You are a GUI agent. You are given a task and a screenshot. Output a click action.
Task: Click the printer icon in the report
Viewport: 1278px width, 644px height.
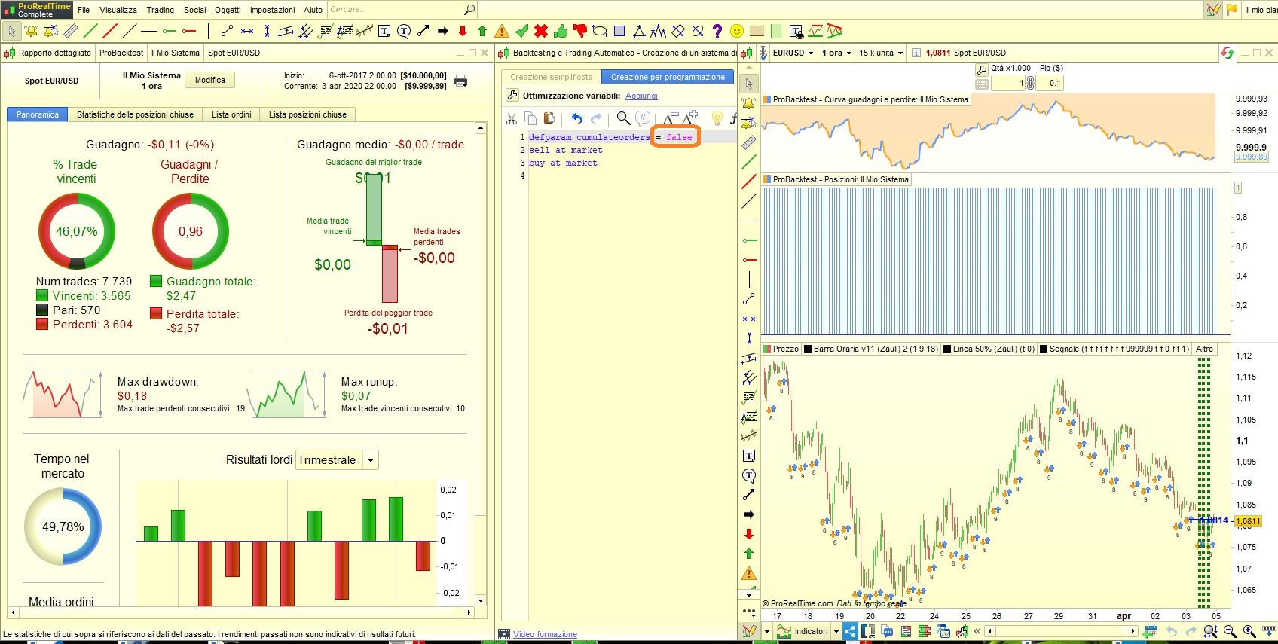click(x=460, y=81)
